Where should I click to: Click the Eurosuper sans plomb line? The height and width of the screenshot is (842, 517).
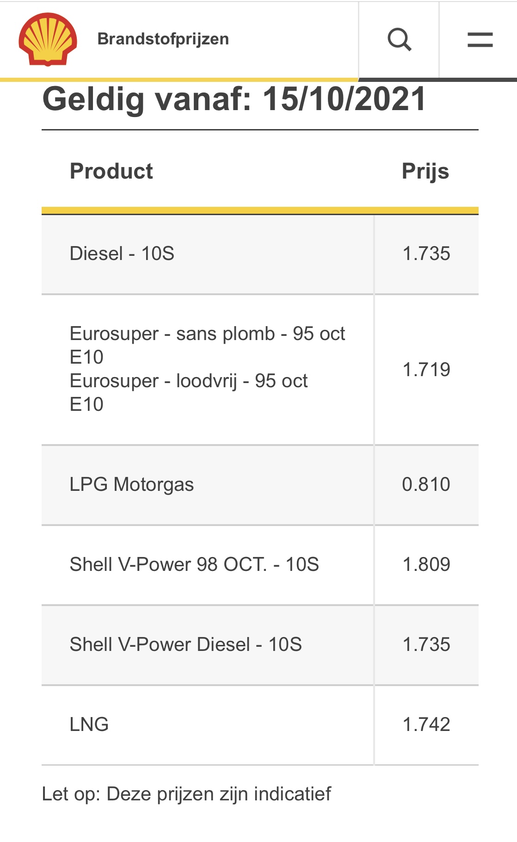click(x=207, y=334)
